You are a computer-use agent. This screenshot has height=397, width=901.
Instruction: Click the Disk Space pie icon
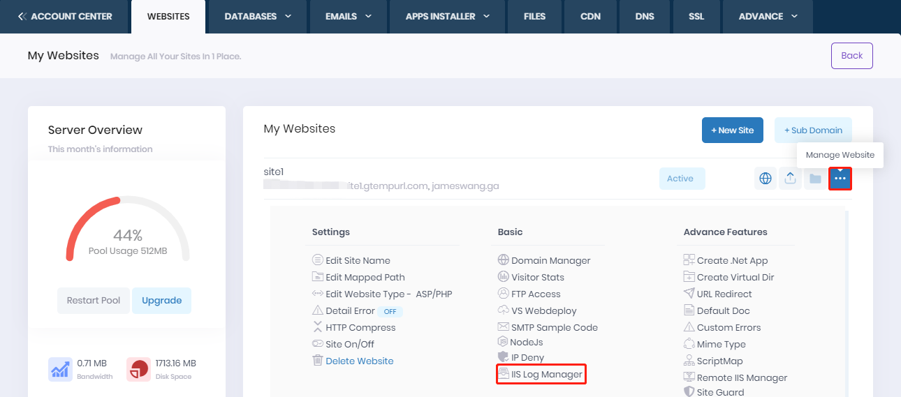[x=138, y=369]
